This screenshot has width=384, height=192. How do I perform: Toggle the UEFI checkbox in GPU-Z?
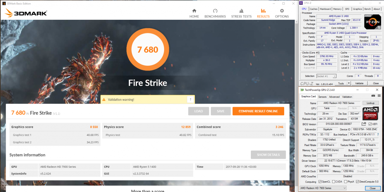tap(370, 124)
